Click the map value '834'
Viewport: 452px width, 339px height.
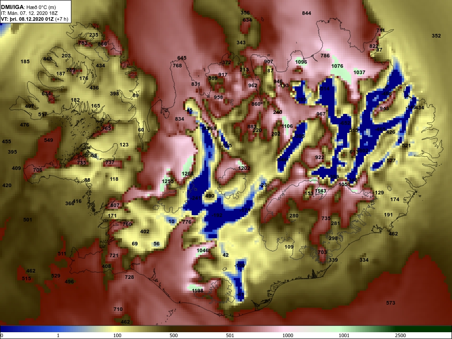pos(179,119)
